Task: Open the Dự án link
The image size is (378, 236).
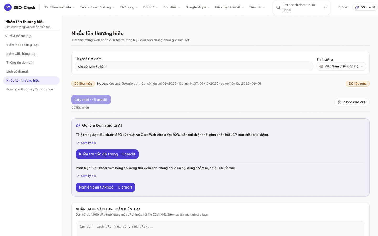Action: pyautogui.click(x=343, y=7)
